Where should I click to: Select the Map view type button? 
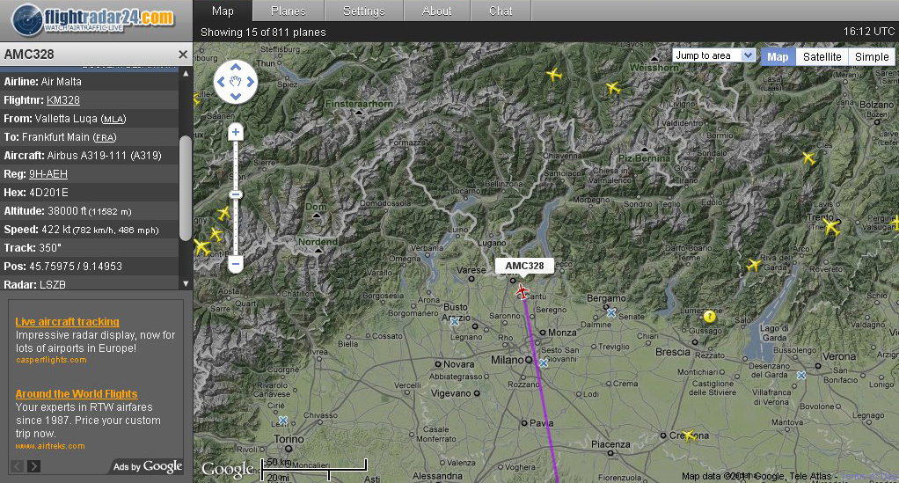point(778,57)
